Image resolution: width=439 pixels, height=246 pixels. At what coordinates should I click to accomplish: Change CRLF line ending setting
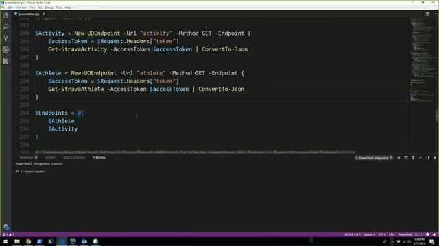(x=392, y=234)
